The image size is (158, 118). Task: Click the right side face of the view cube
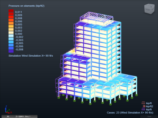click(153, 9)
